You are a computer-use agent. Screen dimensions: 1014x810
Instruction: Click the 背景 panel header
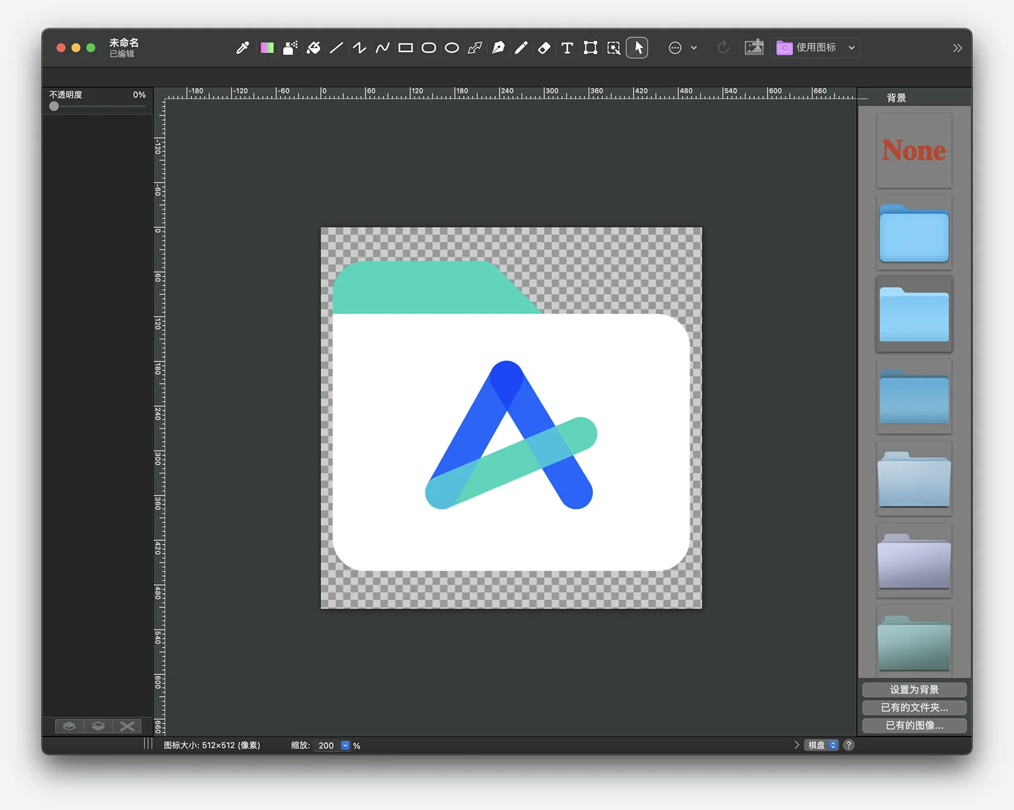click(x=896, y=98)
